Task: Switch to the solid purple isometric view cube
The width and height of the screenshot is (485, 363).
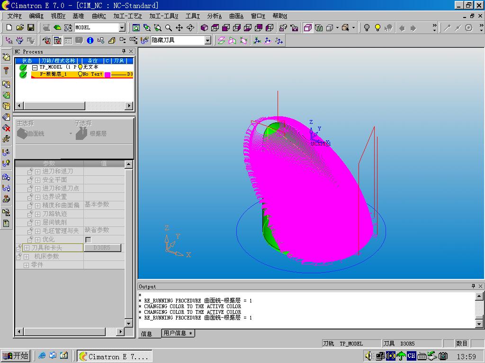Action: pos(204,28)
